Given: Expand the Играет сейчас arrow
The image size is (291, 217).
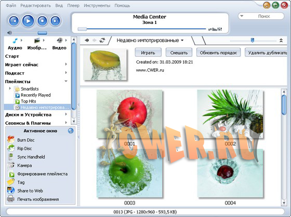Looking at the screenshot, I should click(66, 65).
